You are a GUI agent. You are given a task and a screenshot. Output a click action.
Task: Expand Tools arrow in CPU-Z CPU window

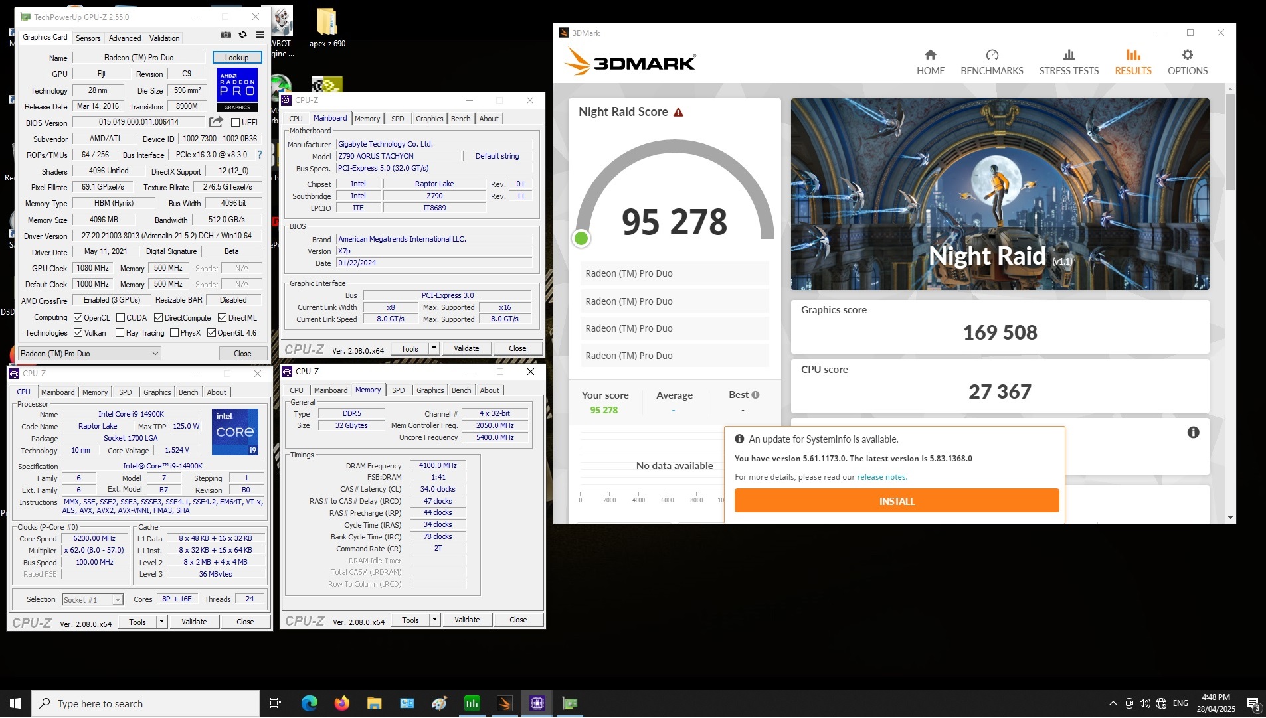tap(161, 622)
